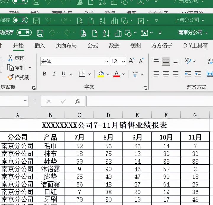Open 数据 tab
The image size is (213, 205).
(114, 46)
